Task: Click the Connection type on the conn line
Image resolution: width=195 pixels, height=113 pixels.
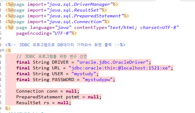Action: (30, 91)
